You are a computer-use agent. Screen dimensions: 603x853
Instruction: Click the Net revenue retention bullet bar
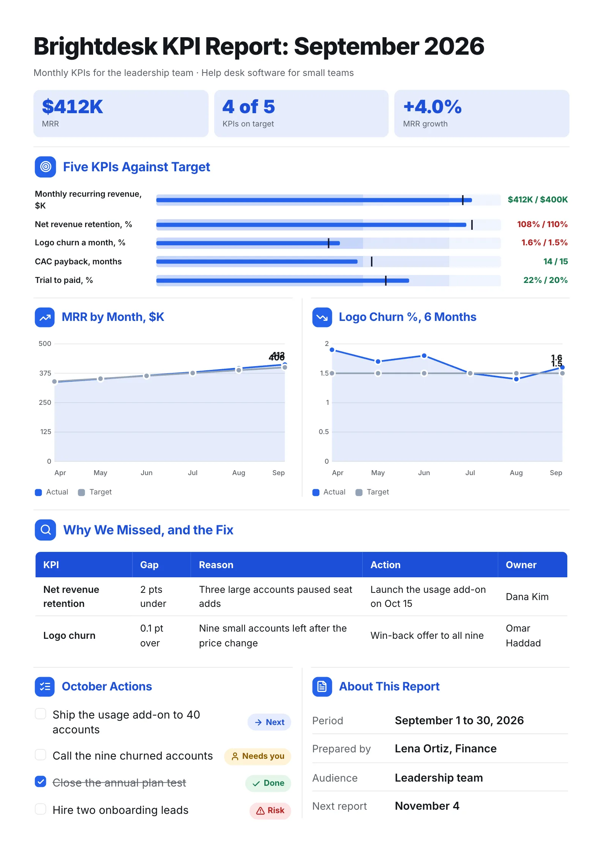click(328, 225)
